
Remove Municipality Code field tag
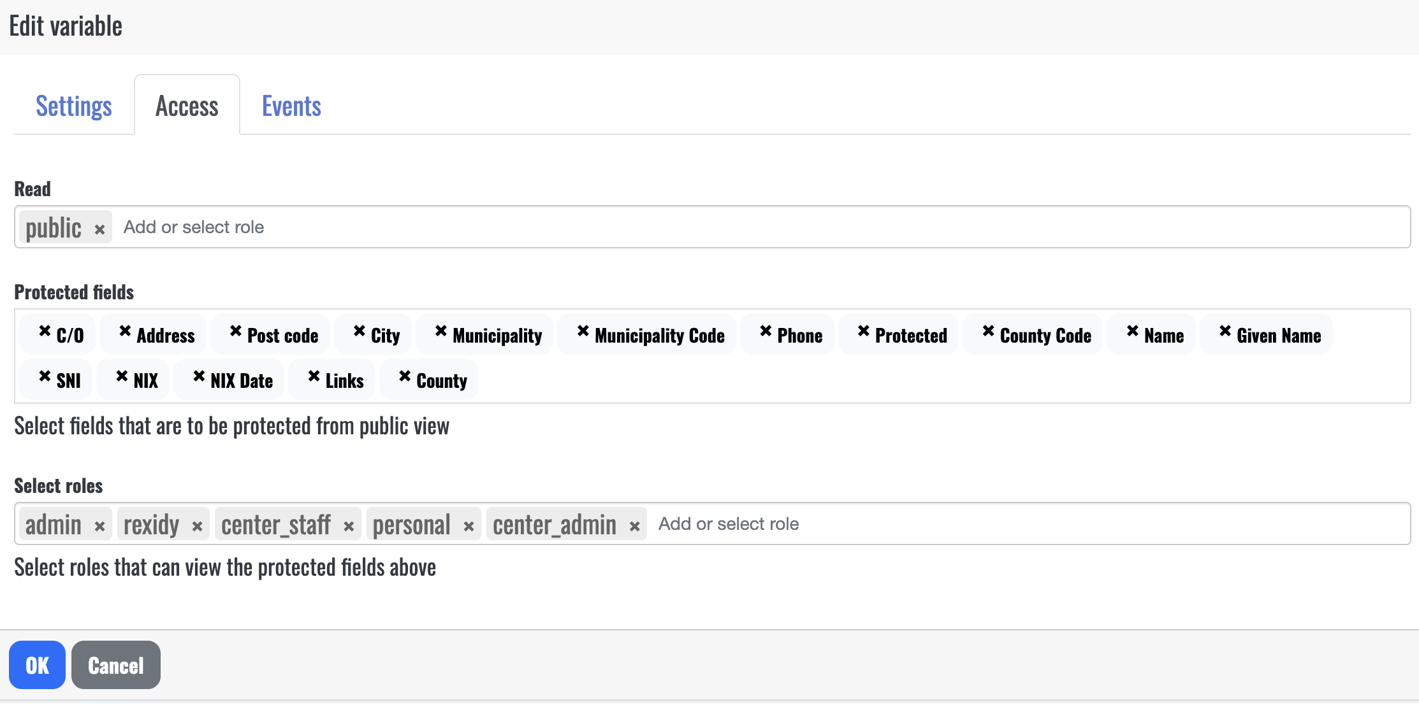(583, 331)
